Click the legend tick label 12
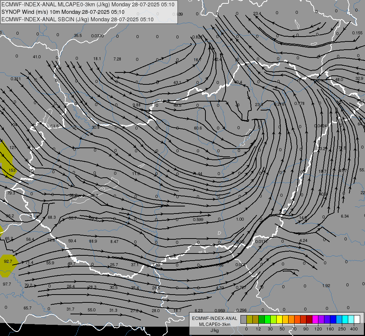Image resolution: width=365 pixels, height=336 pixels. pyautogui.click(x=258, y=329)
